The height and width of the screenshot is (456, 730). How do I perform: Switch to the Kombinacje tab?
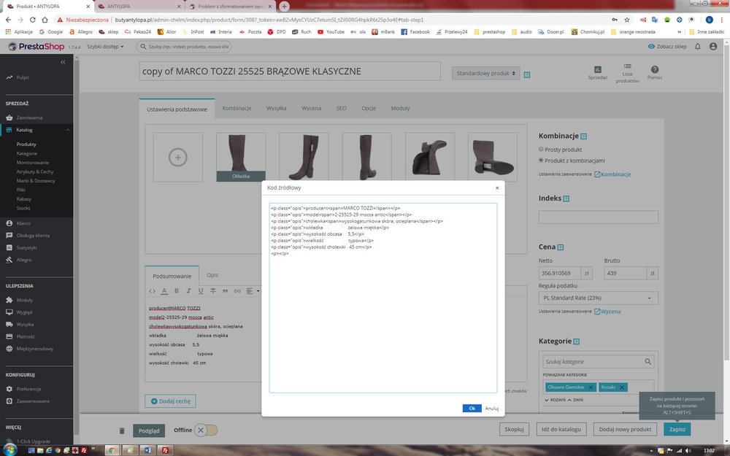pyautogui.click(x=237, y=109)
